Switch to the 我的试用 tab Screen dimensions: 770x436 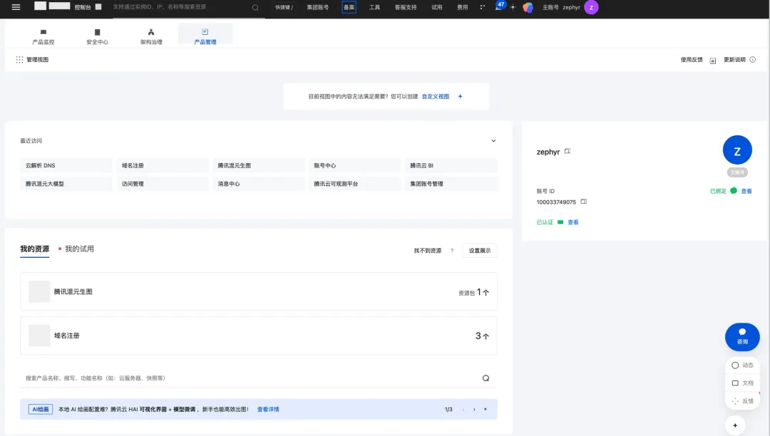[79, 249]
